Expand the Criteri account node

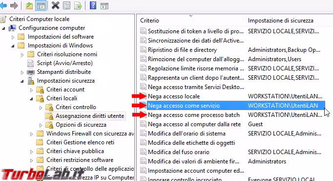point(31,90)
